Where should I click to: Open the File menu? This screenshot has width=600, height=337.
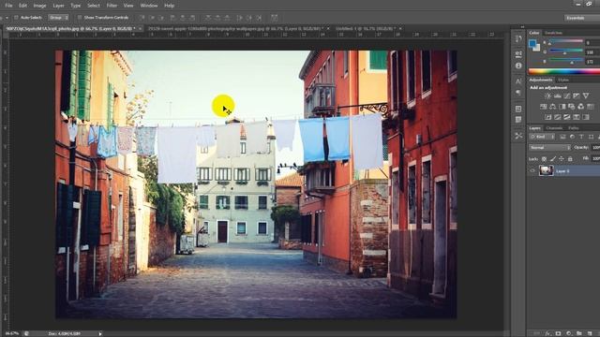tap(8, 6)
